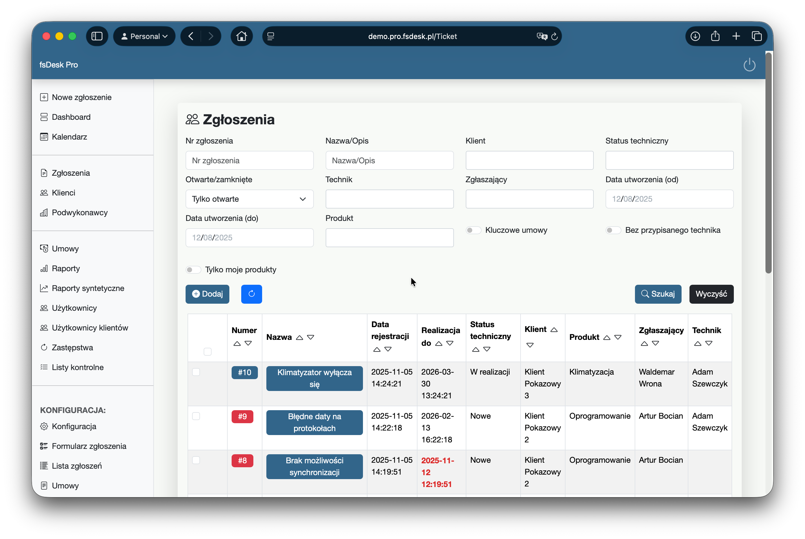Click the blue refresh icon button
Image resolution: width=805 pixels, height=539 pixels.
pyautogui.click(x=251, y=294)
